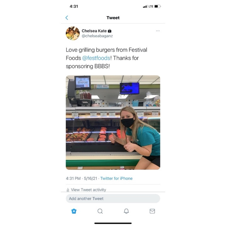Tap the Chelsea Kate display name
Screen dimensions: 226x226
pyautogui.click(x=94, y=31)
